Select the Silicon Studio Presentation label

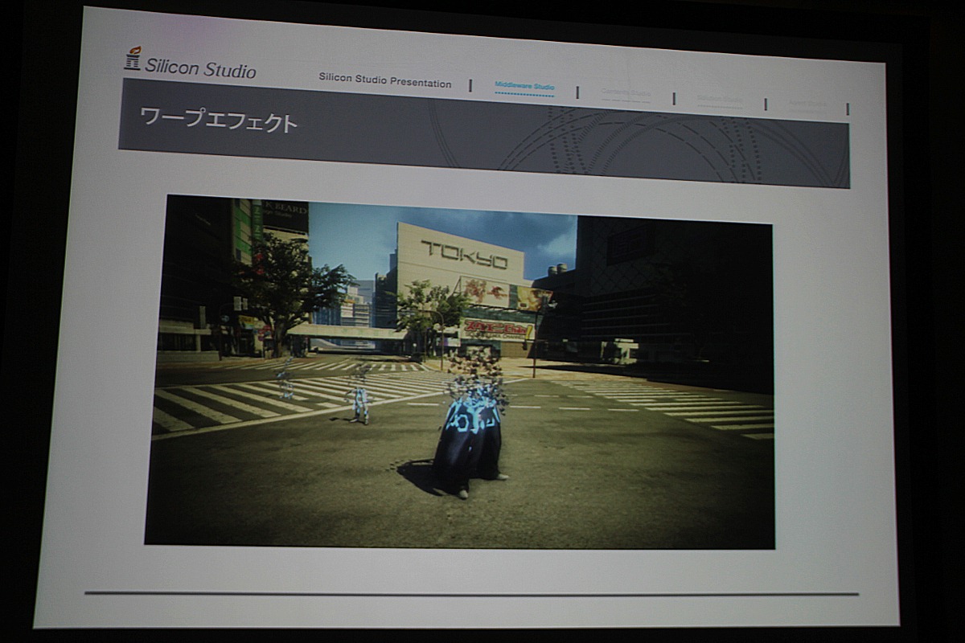tap(384, 82)
